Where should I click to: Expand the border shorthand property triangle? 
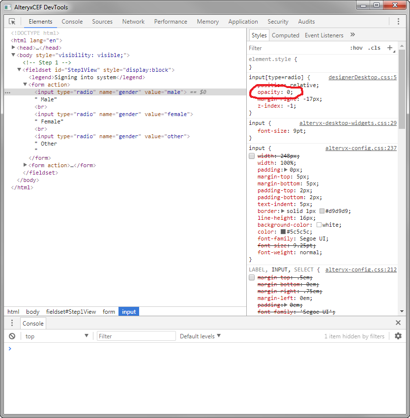(283, 211)
